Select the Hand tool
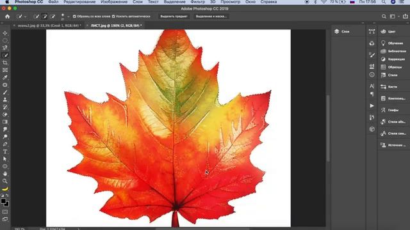This screenshot has width=410, height=230. coord(5,174)
